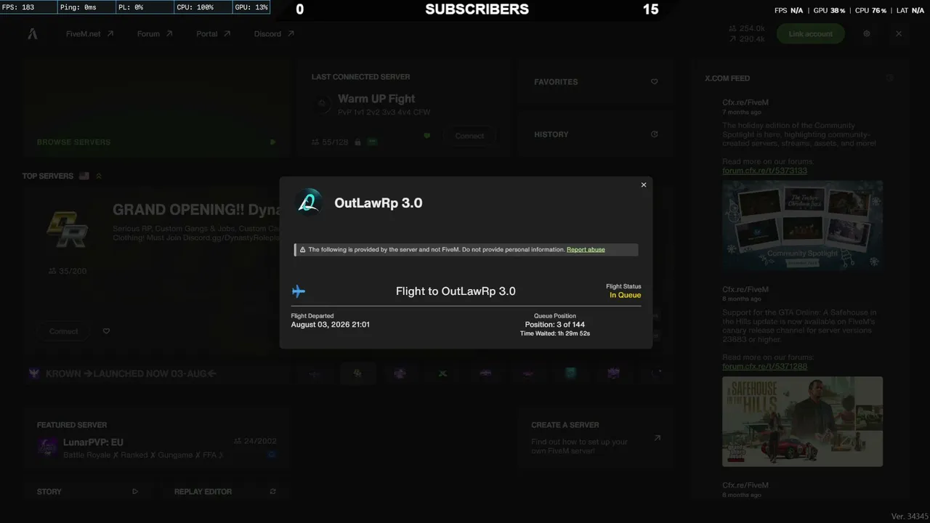Viewport: 930px width, 523px height.
Task: Toggle favorite heart beside Dynasty Connect button
Action: (x=106, y=331)
